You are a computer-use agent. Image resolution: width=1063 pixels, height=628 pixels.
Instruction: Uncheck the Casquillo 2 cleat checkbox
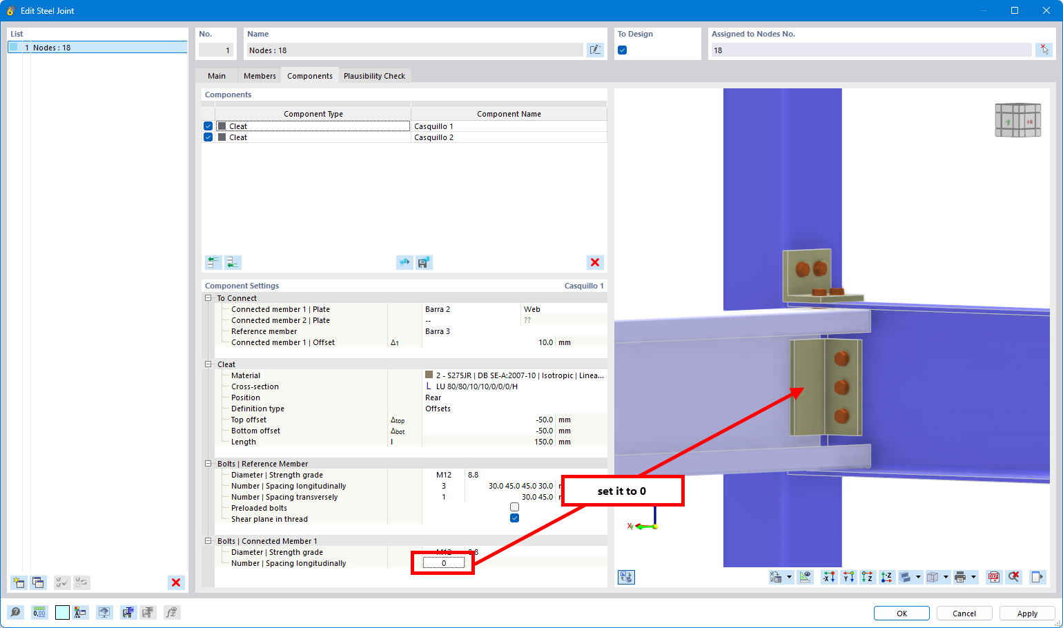(208, 137)
